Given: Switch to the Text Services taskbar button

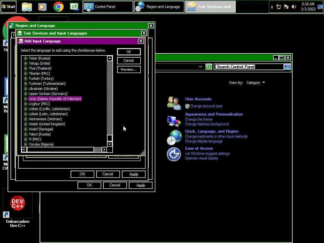Looking at the screenshot, I should [x=210, y=7].
